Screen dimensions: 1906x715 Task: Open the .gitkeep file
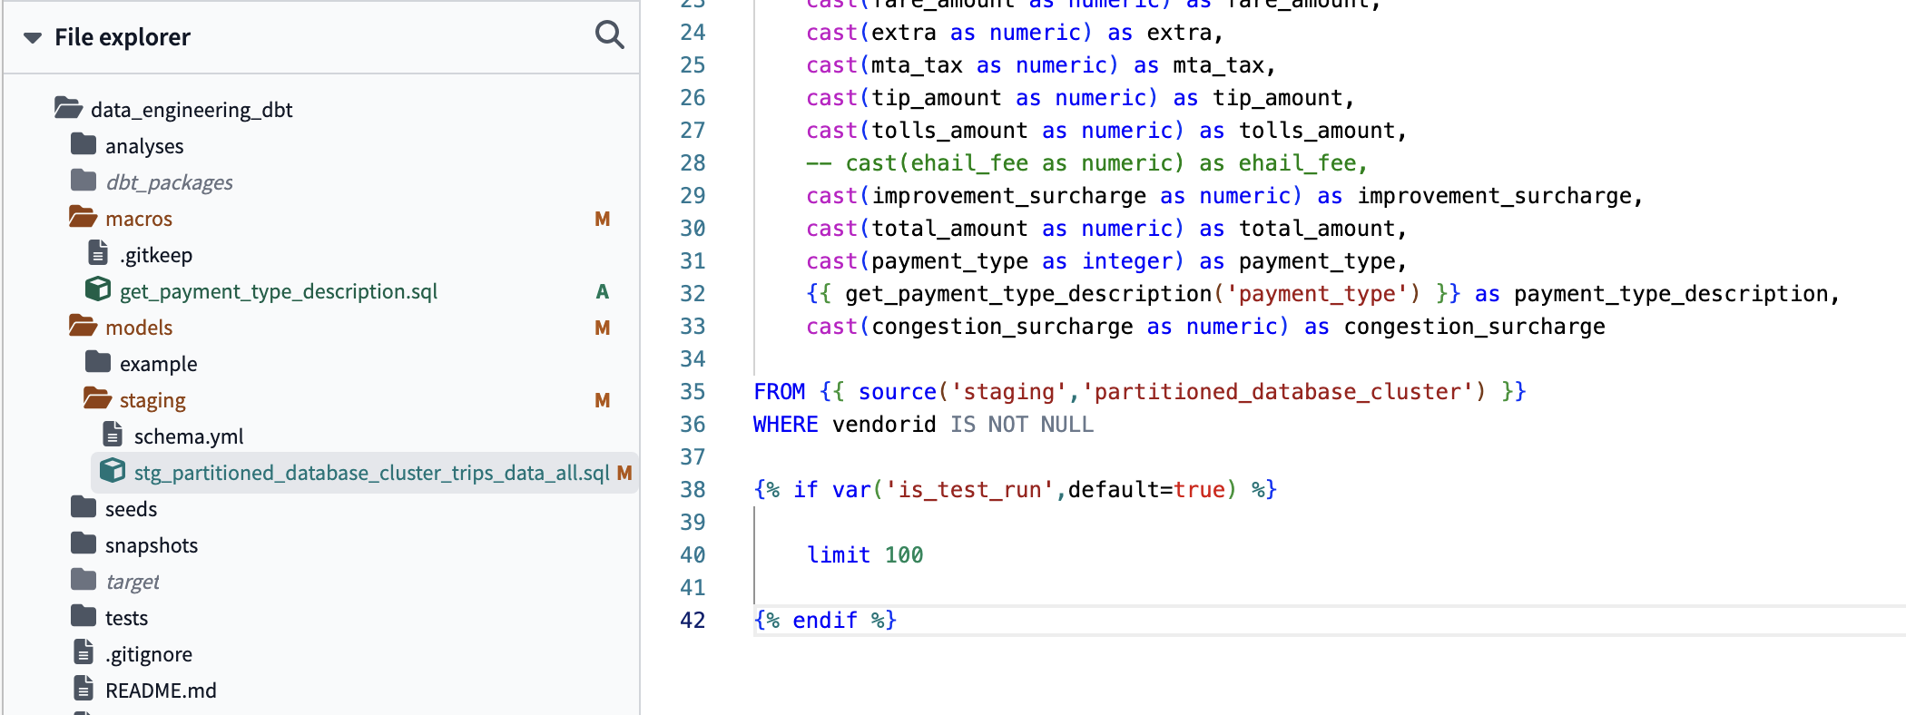point(156,255)
